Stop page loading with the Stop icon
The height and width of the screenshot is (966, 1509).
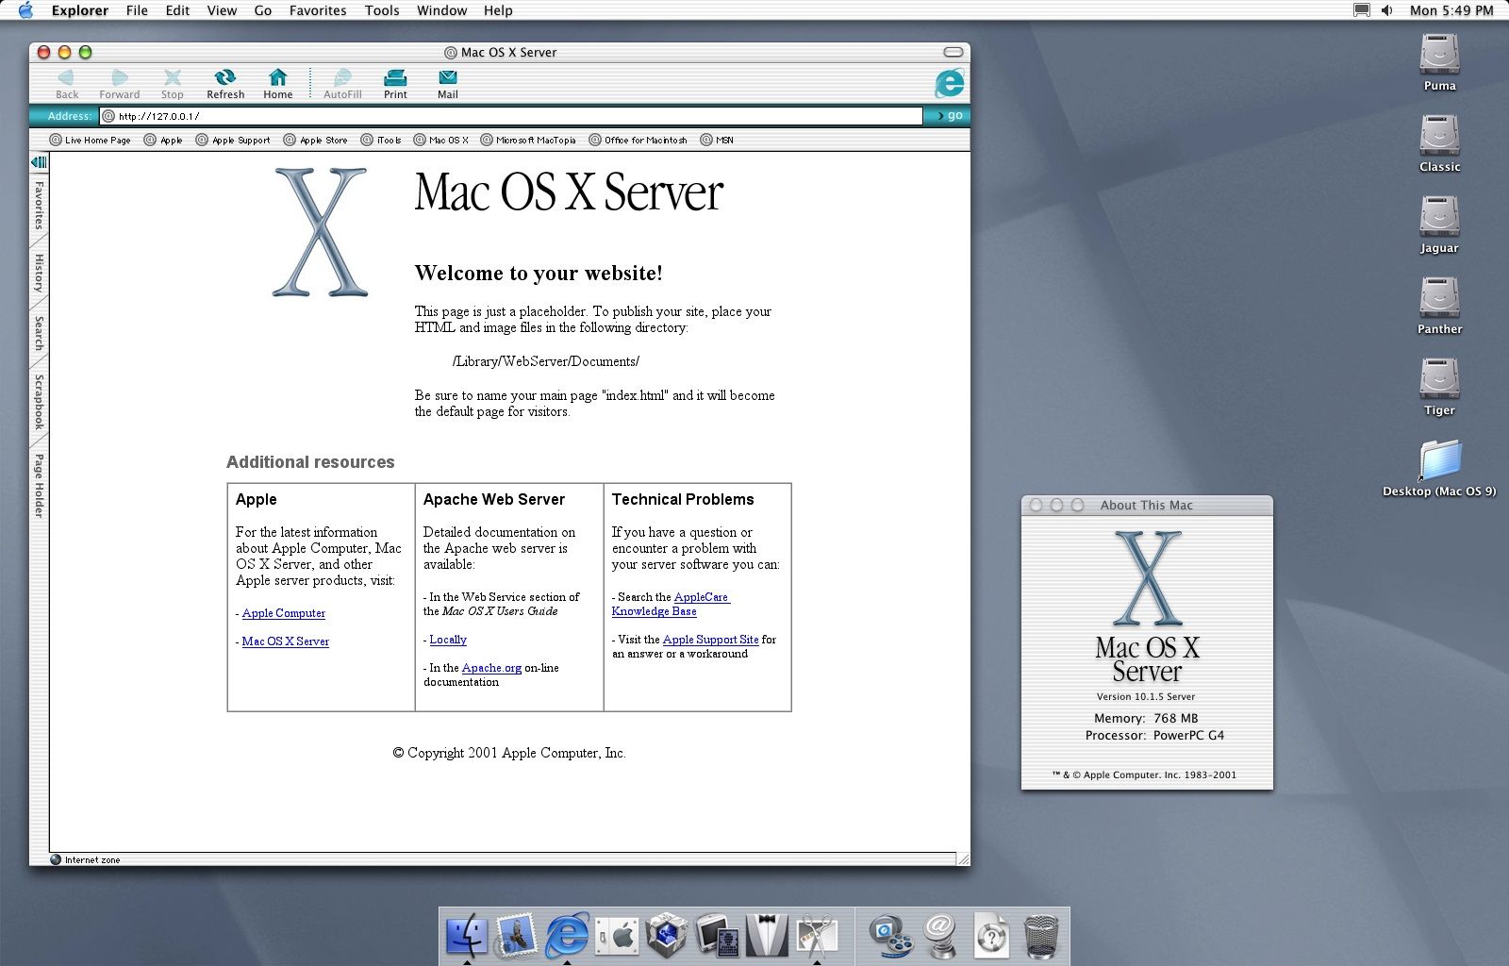pos(172,83)
